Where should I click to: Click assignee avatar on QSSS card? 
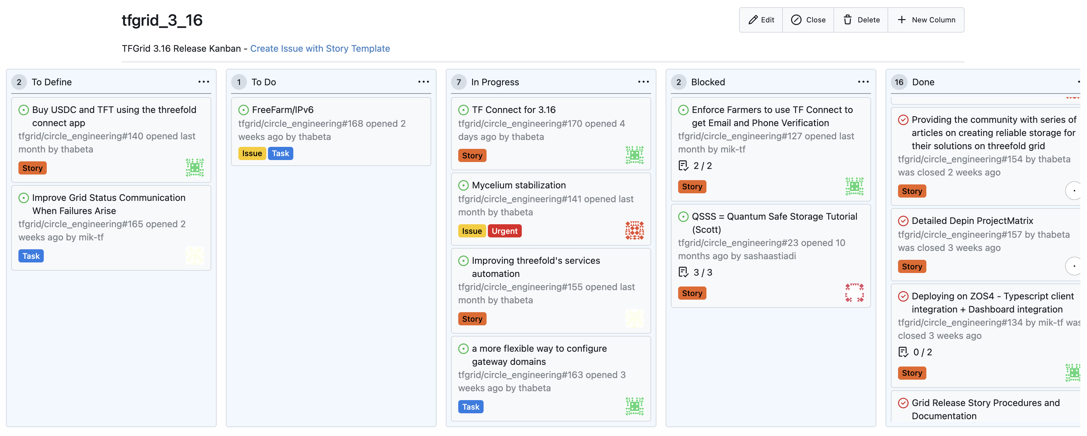[x=855, y=293]
